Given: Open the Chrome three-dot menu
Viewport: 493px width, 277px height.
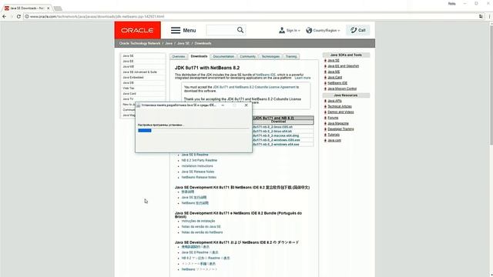Looking at the screenshot, I should click(489, 16).
